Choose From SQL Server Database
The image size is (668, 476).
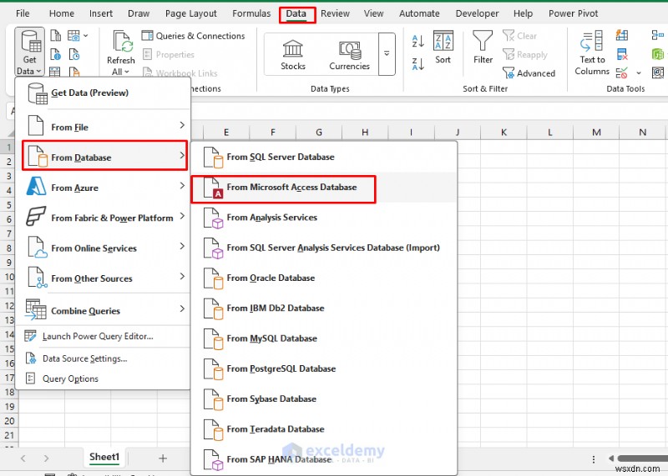tap(324, 157)
